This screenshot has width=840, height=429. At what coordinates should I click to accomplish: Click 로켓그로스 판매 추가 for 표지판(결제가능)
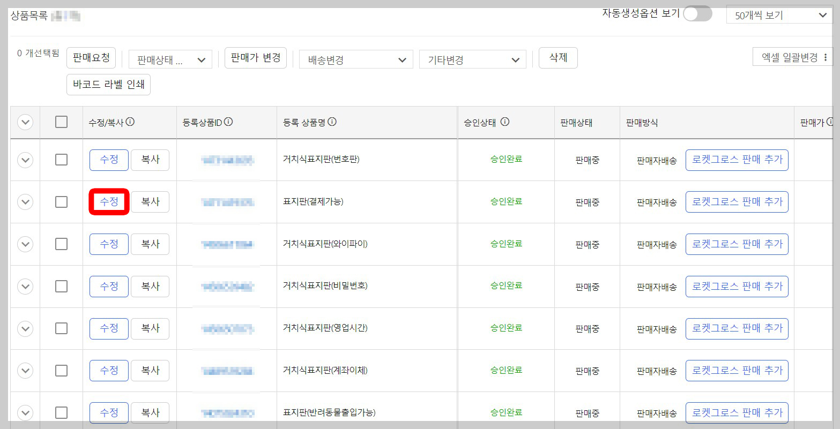(737, 202)
